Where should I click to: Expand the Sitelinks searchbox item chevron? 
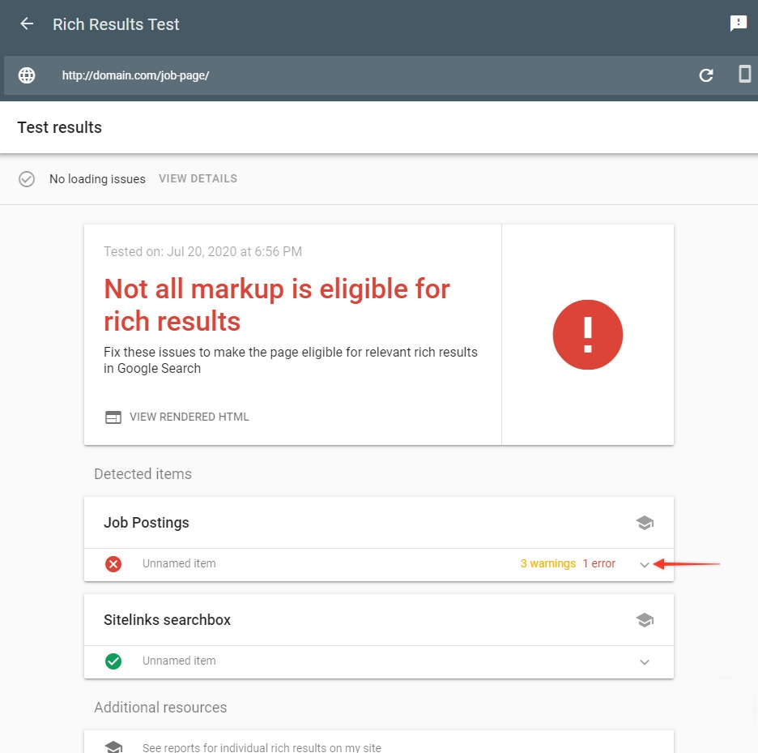click(x=645, y=662)
